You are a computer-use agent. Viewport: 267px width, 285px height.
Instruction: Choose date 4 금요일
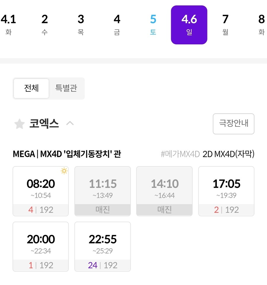pyautogui.click(x=117, y=25)
